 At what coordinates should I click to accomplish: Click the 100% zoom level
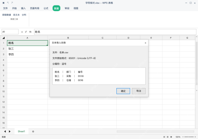(178, 137)
